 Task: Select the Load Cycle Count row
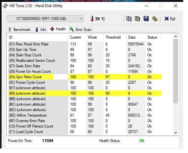click(x=85, y=132)
